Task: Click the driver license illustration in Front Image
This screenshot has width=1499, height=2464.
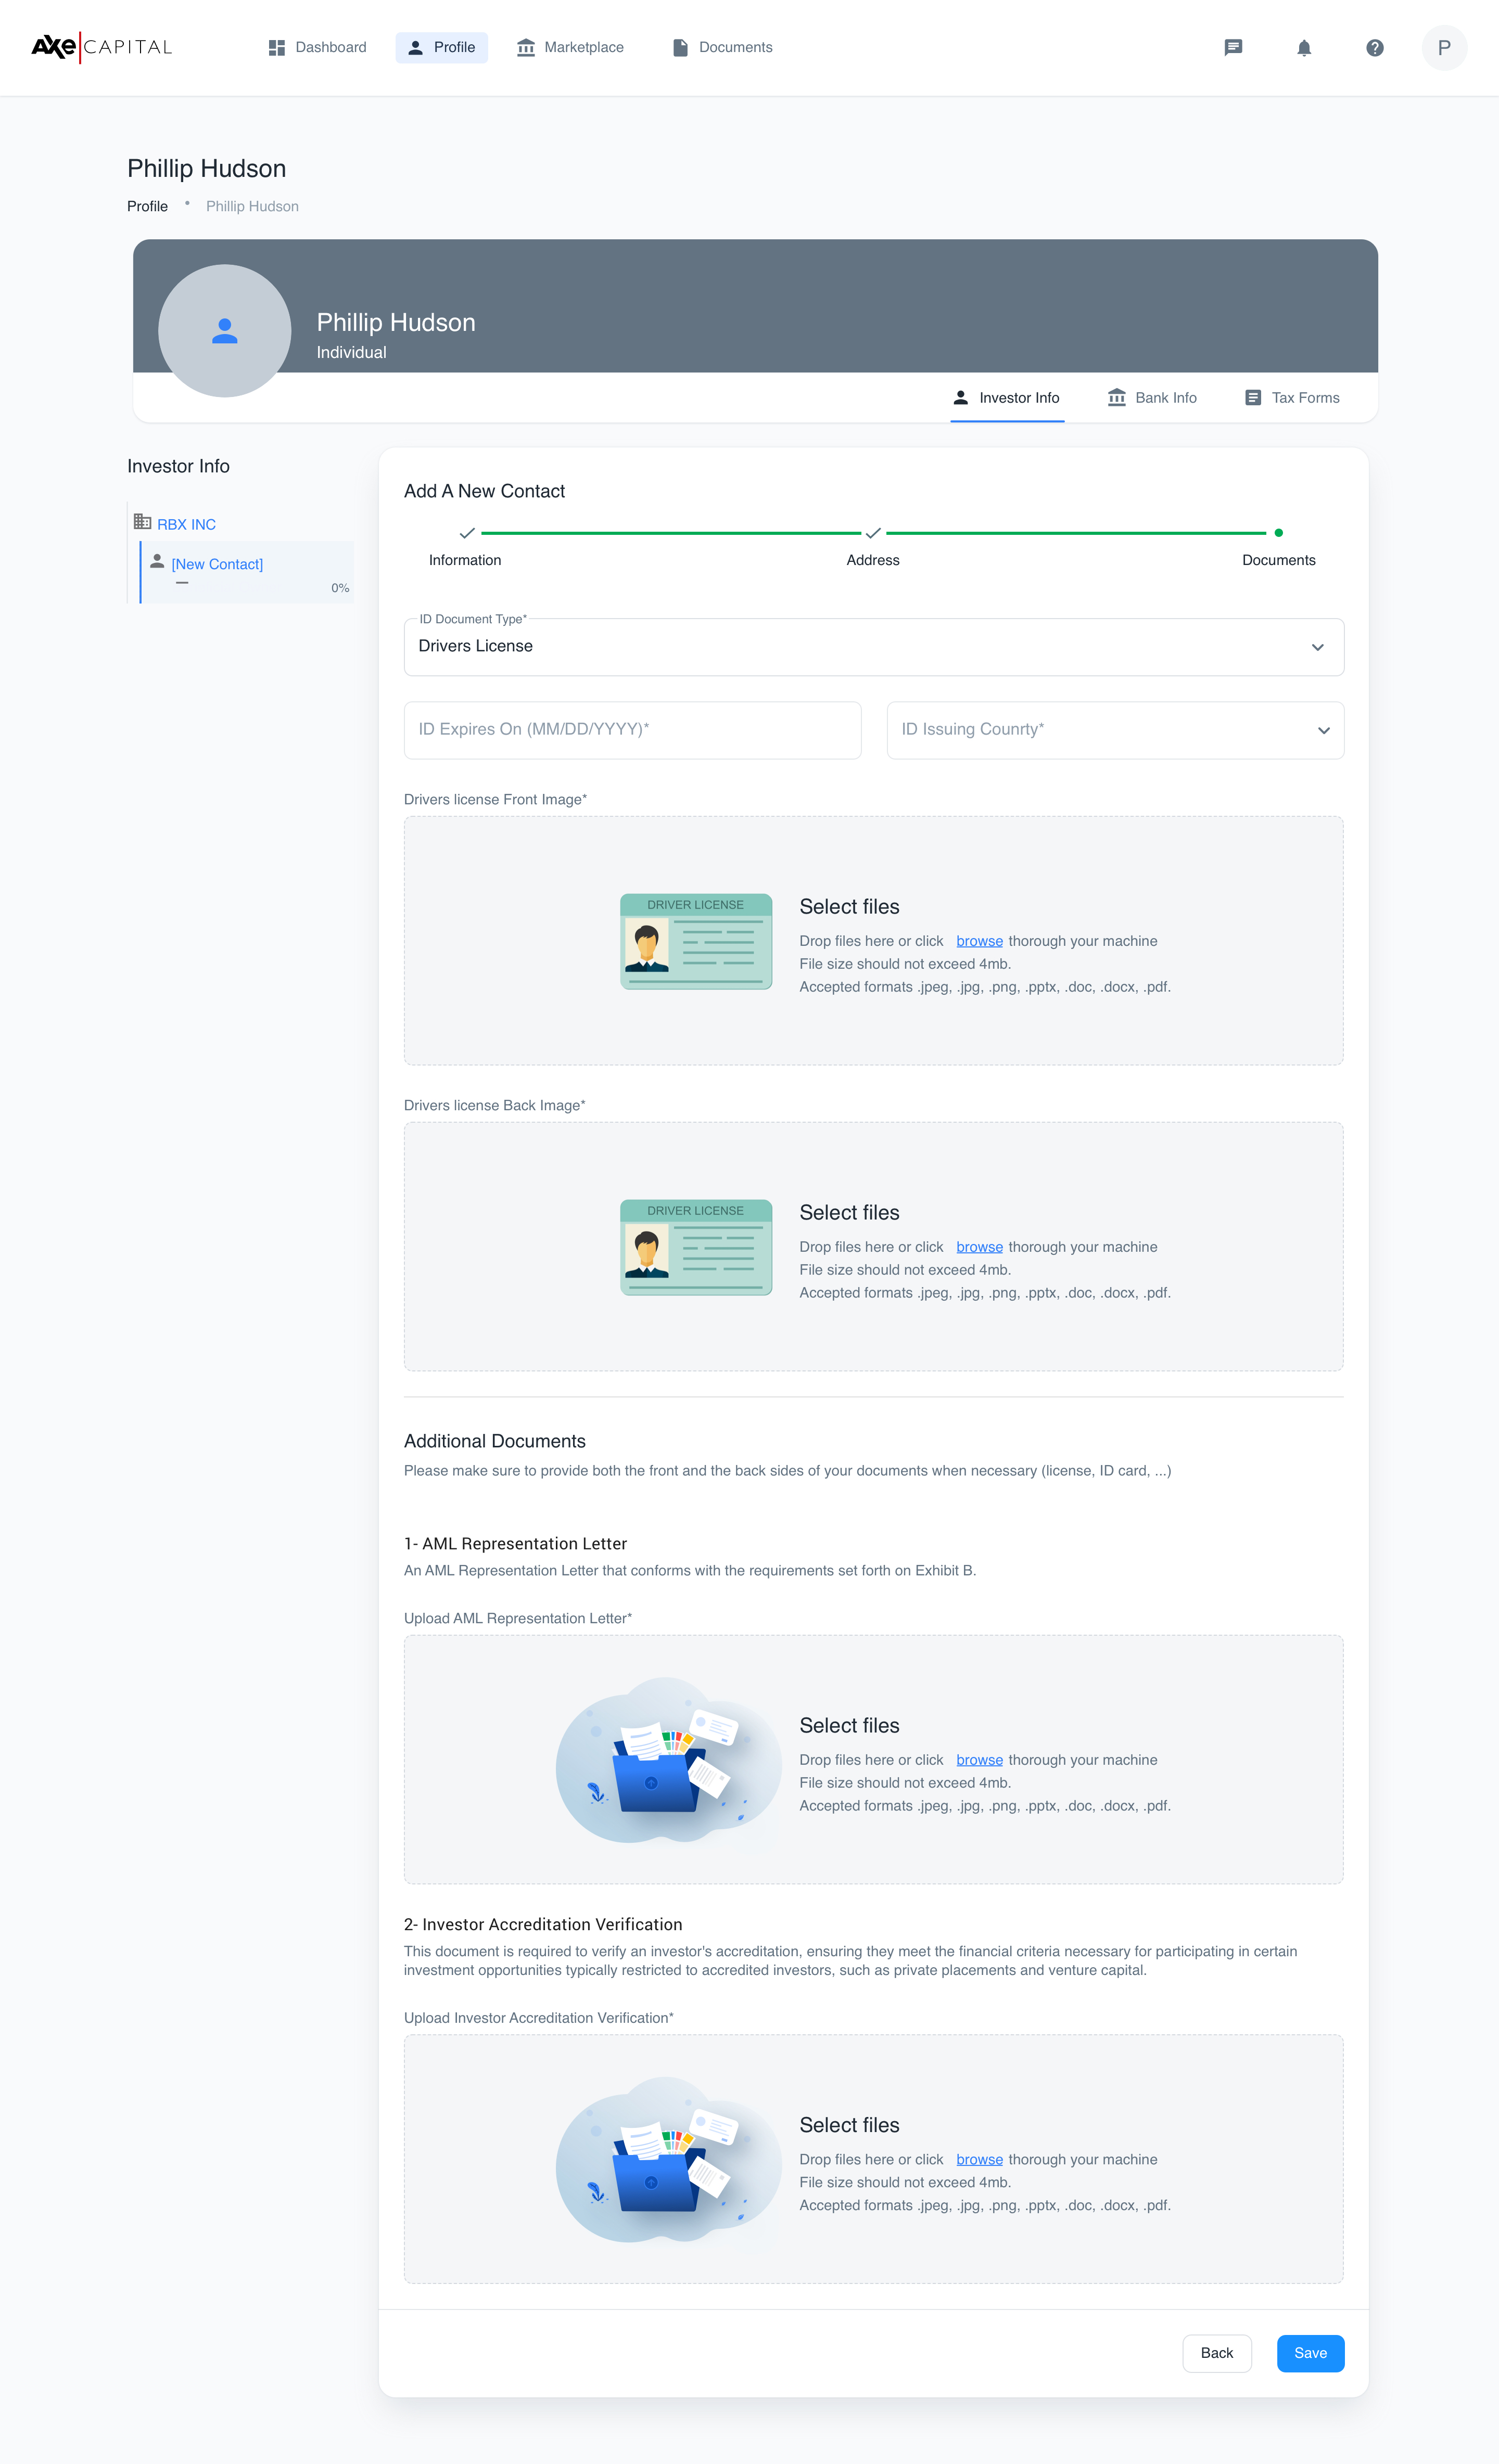Action: click(x=695, y=941)
